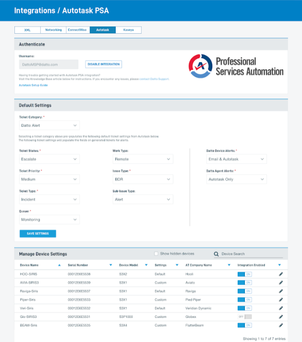Select the Autotask tab
Screen dimensions: 302x342
(103, 30)
